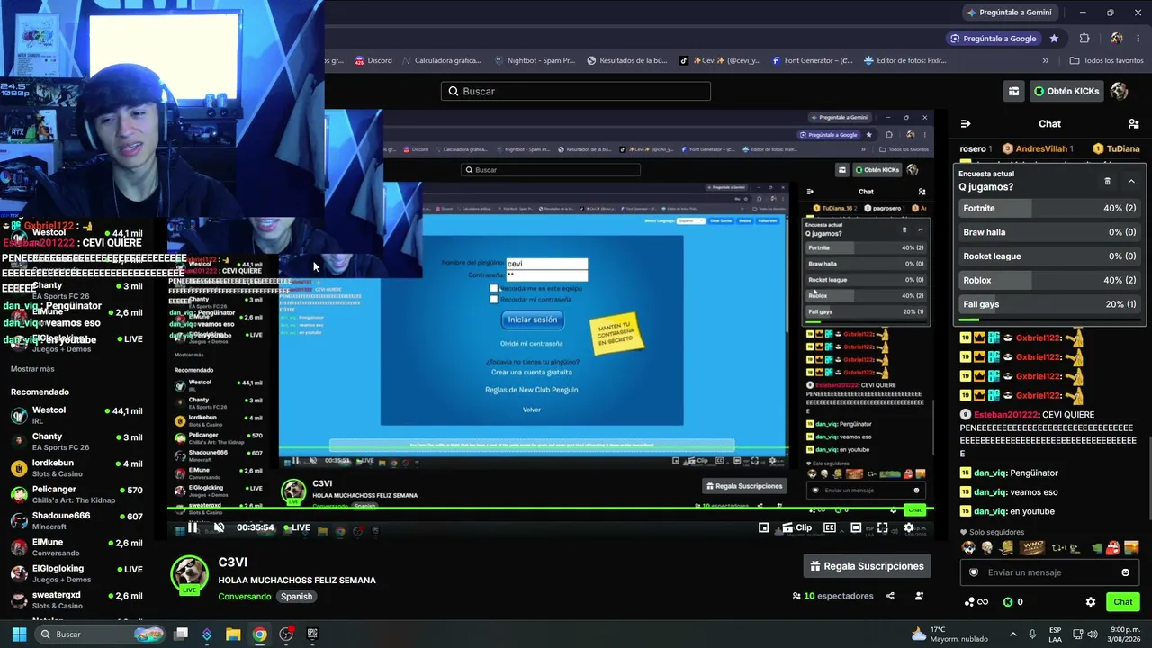The width and height of the screenshot is (1152, 648).
Task: Open Chrome extensions puzzle icon
Action: pyautogui.click(x=1084, y=39)
